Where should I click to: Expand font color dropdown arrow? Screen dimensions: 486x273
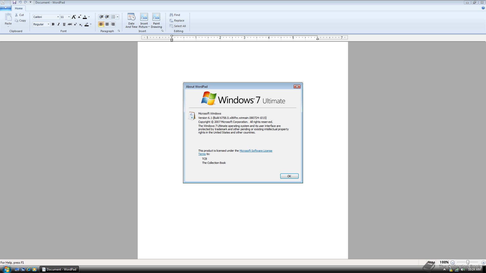point(89,17)
